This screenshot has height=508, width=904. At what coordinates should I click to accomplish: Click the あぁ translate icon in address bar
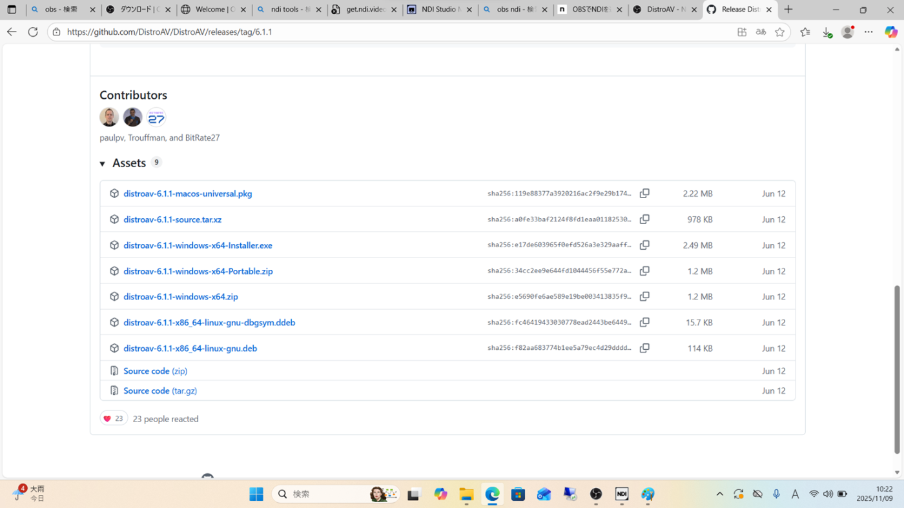[x=761, y=32]
